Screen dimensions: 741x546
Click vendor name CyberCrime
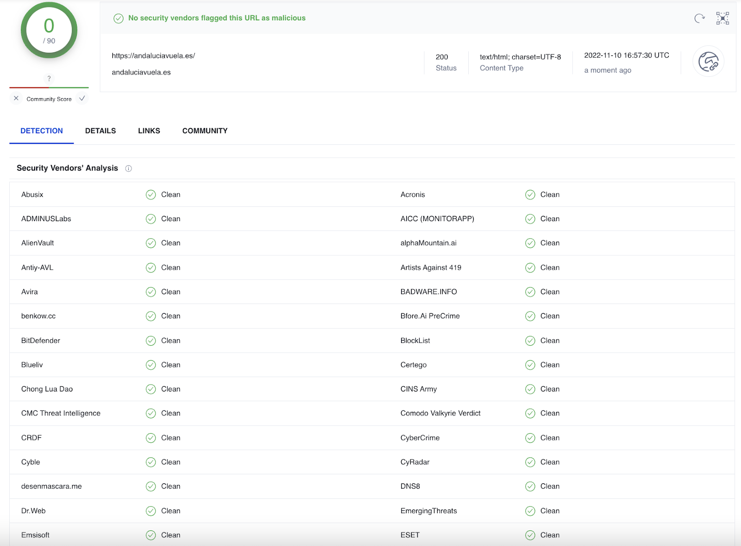click(x=420, y=438)
